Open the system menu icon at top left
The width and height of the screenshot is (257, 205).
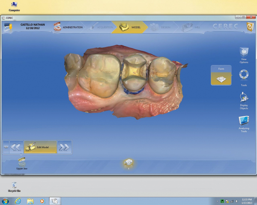8,27
